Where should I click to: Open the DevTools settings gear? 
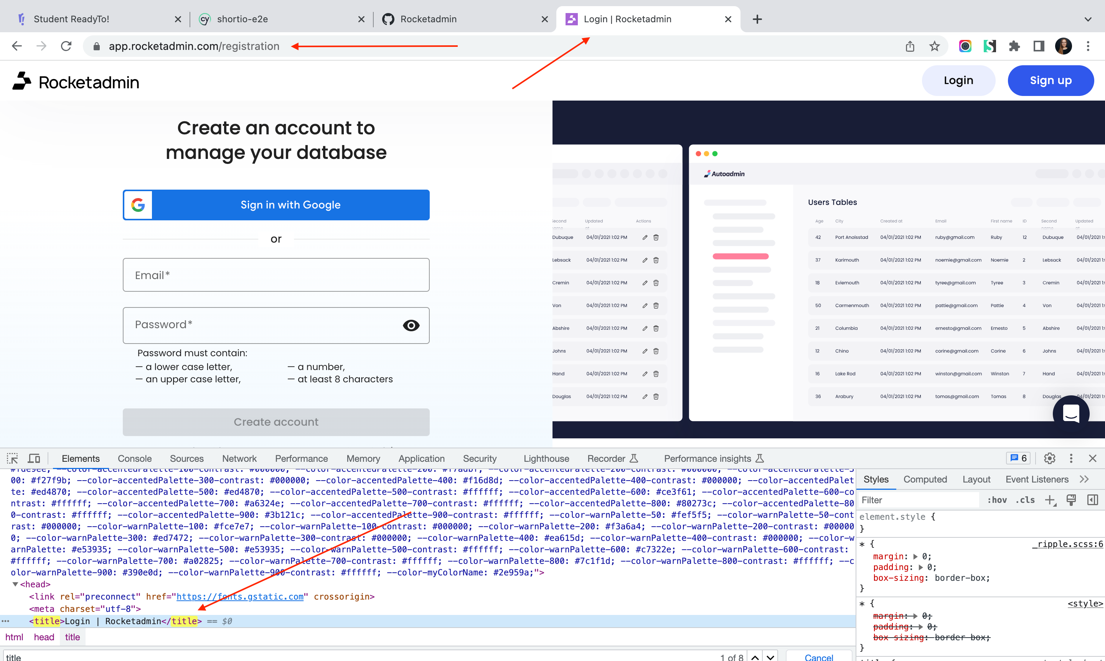coord(1049,458)
